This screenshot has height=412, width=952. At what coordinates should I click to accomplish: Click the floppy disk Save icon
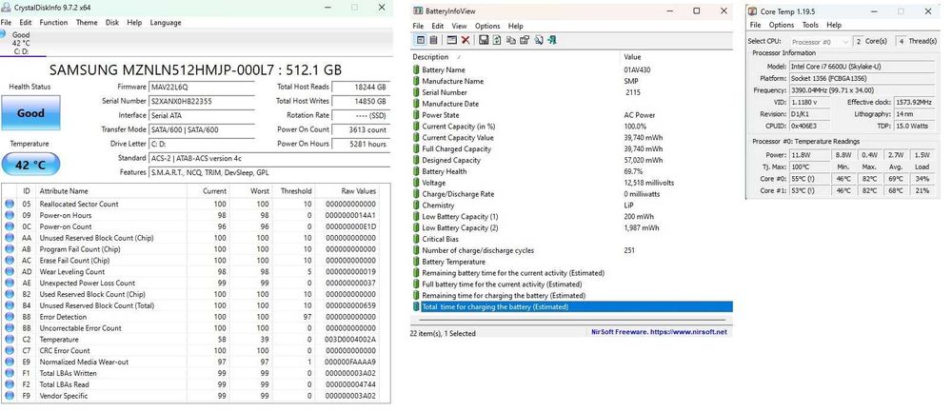pyautogui.click(x=484, y=40)
